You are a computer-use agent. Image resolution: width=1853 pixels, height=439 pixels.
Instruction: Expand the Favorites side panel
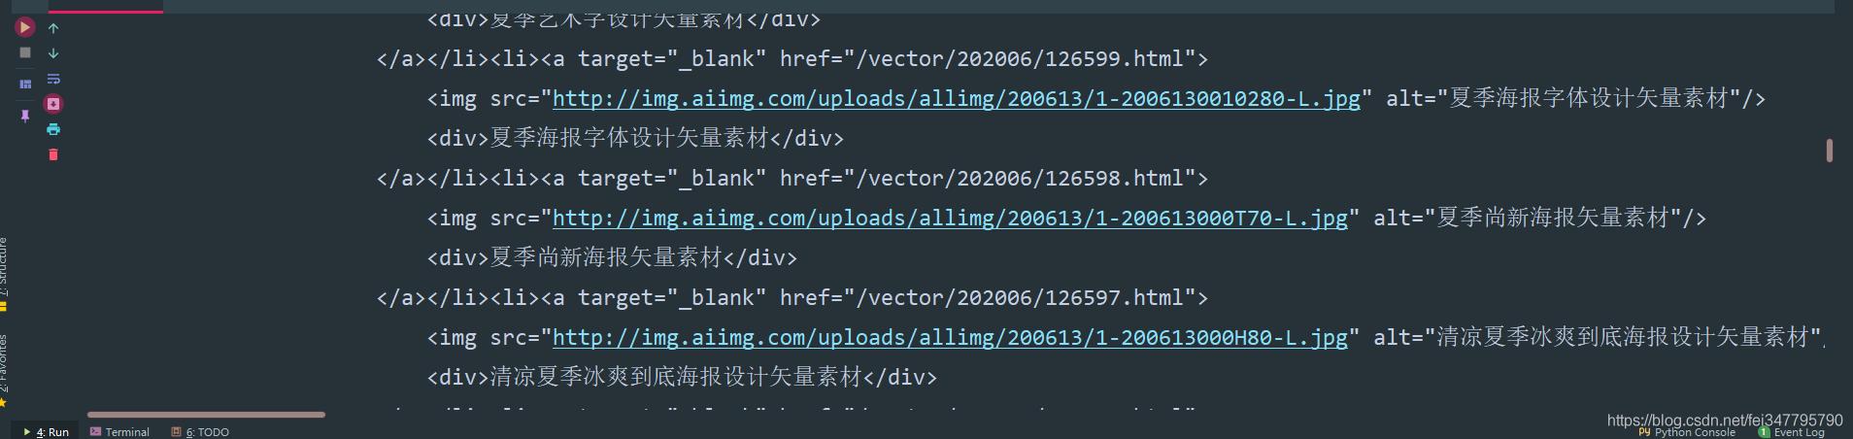tap(4, 370)
